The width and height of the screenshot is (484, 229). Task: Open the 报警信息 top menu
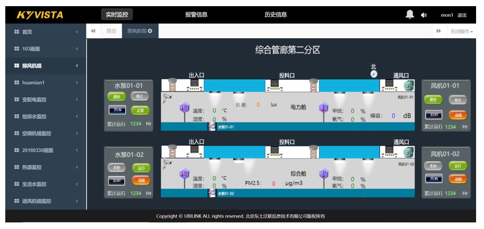click(196, 15)
